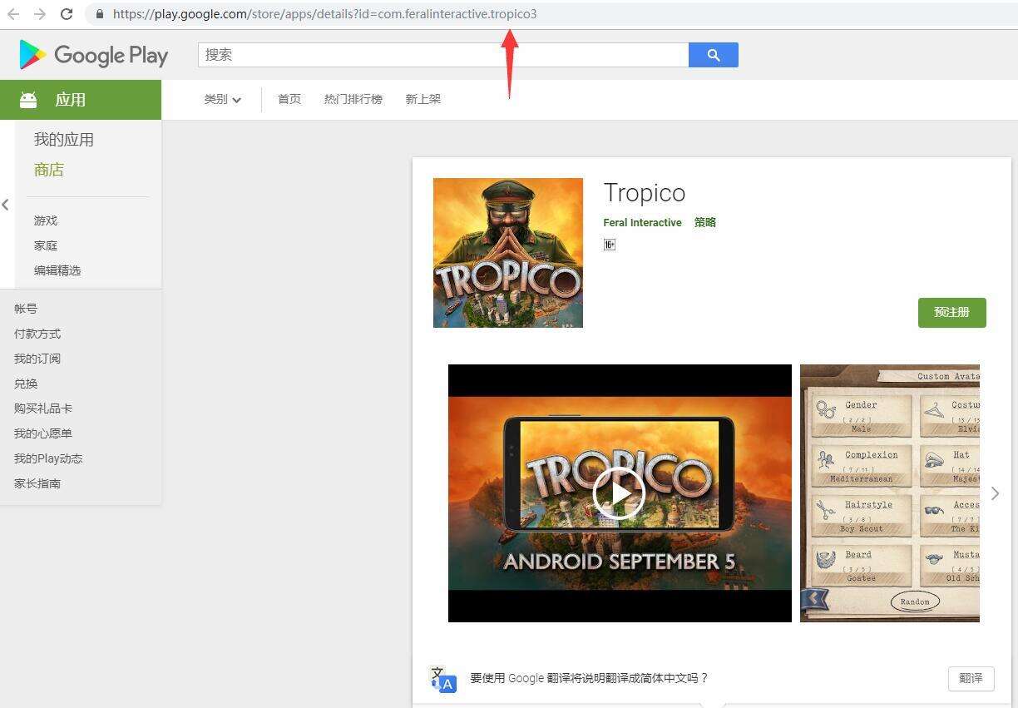Open 家庭 family category

46,245
